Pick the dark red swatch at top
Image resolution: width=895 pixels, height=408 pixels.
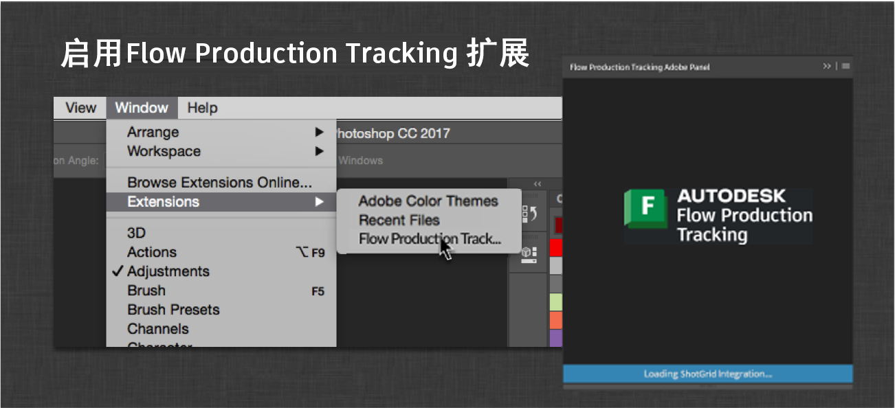coord(558,225)
